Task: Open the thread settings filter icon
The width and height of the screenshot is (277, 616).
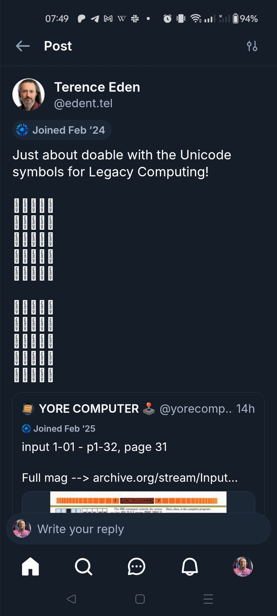Action: point(252,46)
